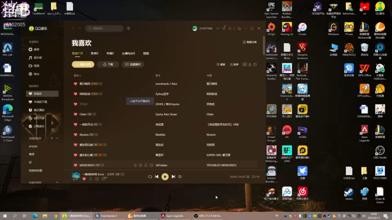This screenshot has height=220, width=392.
Task: Unlike the song MEMORIES! via its heart
Action: [x=75, y=165]
